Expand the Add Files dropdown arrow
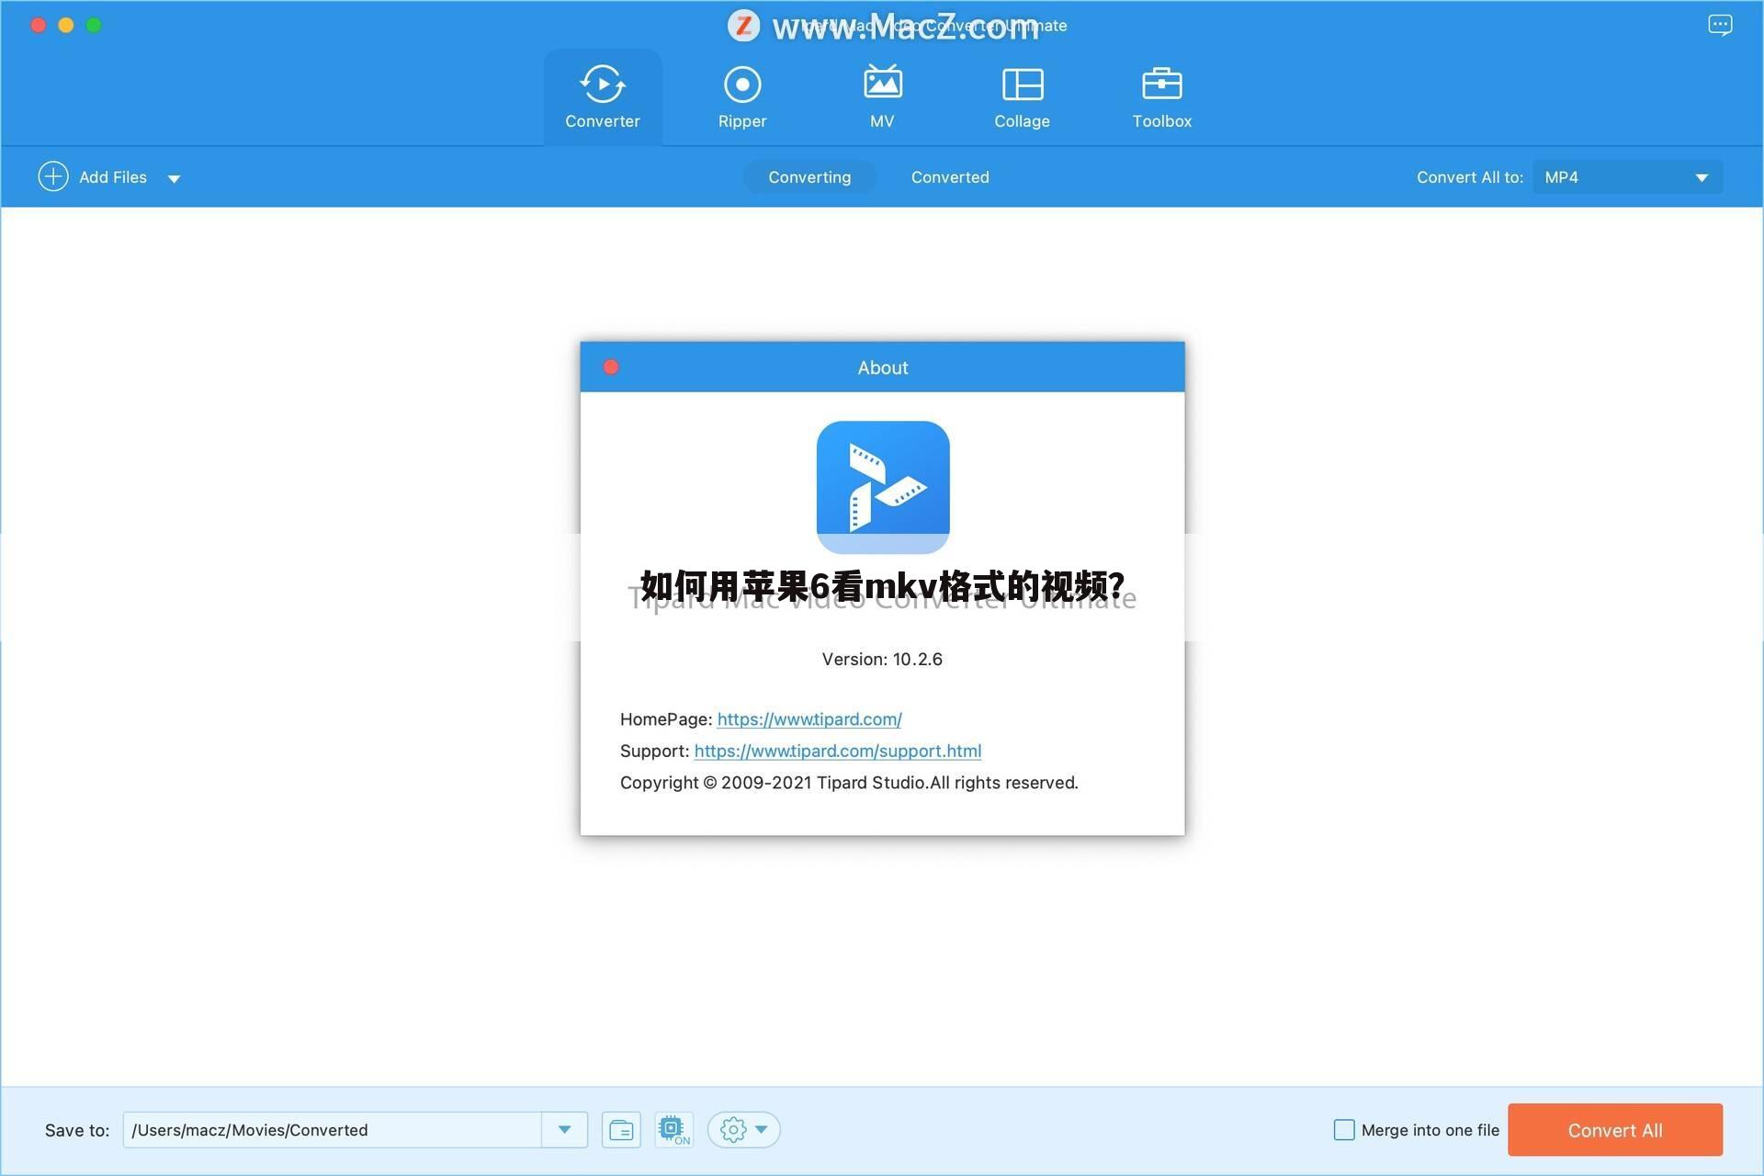This screenshot has width=1764, height=1176. click(x=174, y=178)
